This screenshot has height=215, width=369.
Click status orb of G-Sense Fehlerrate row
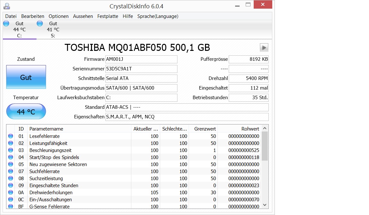coord(11,206)
